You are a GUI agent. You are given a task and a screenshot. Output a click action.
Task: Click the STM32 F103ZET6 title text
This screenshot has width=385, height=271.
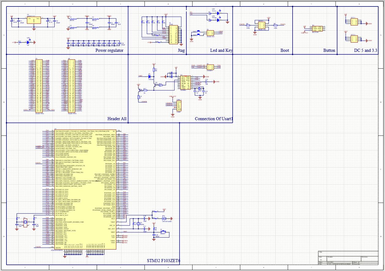[163, 261]
